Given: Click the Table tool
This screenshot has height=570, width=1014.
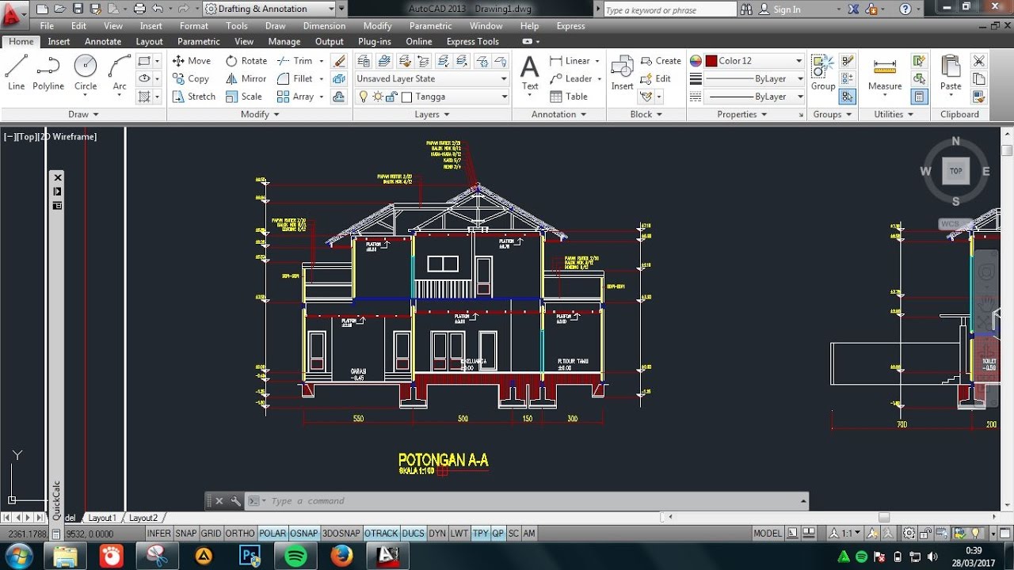Looking at the screenshot, I should [x=568, y=97].
